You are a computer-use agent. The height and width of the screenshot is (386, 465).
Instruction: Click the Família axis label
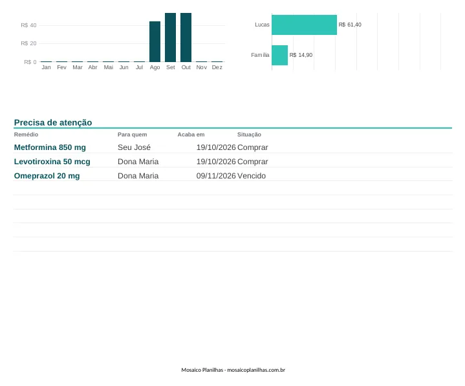click(260, 55)
